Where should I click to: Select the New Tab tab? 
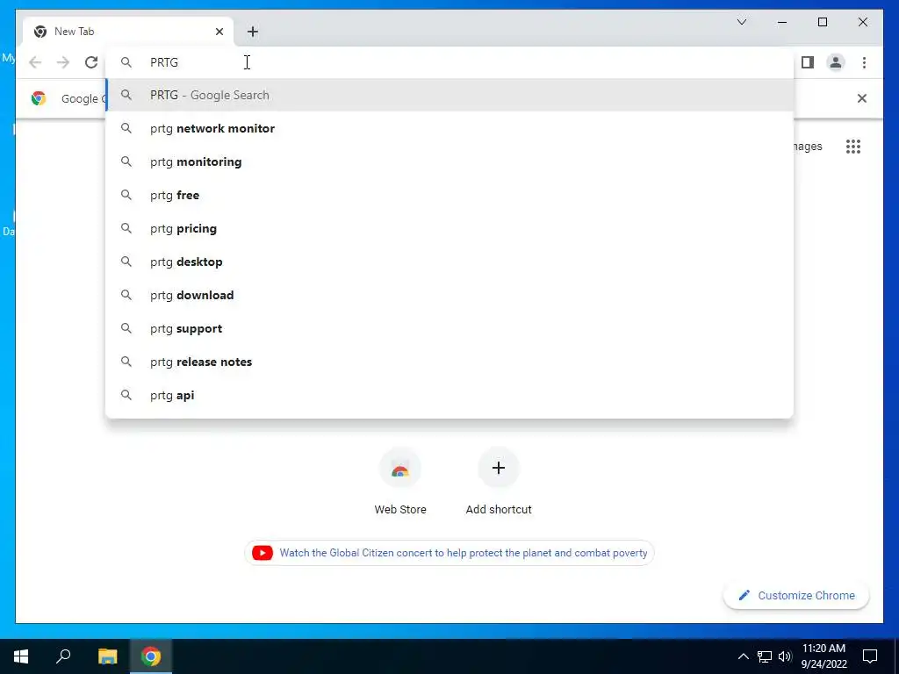pos(128,32)
